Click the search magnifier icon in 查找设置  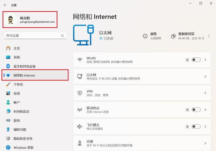[x=62, y=35]
